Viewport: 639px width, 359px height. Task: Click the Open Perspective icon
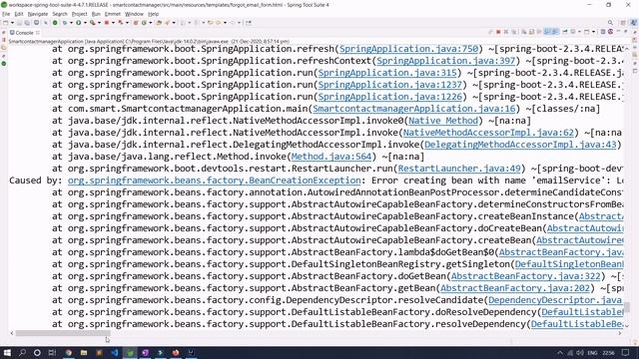(x=623, y=23)
